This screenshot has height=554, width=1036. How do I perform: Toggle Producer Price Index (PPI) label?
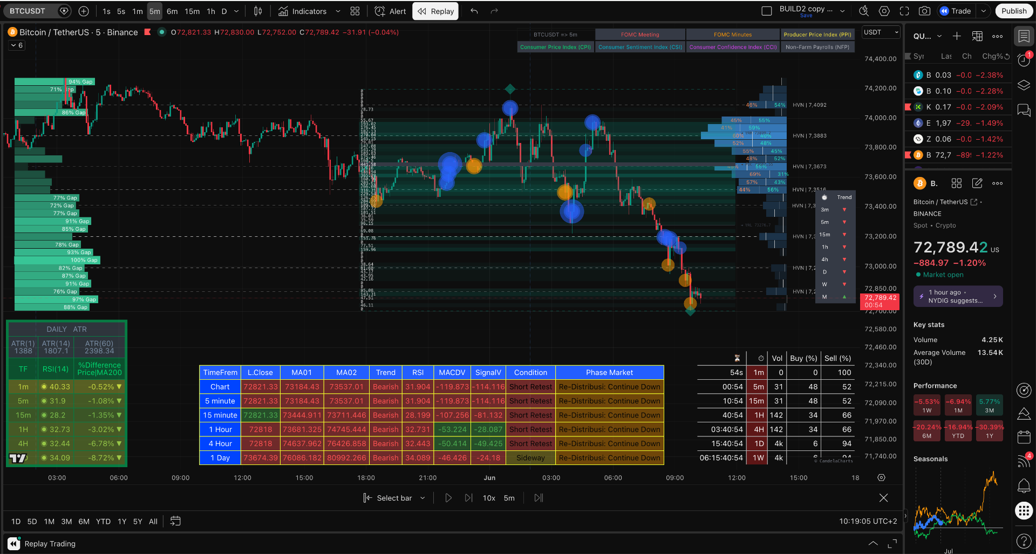tap(817, 35)
